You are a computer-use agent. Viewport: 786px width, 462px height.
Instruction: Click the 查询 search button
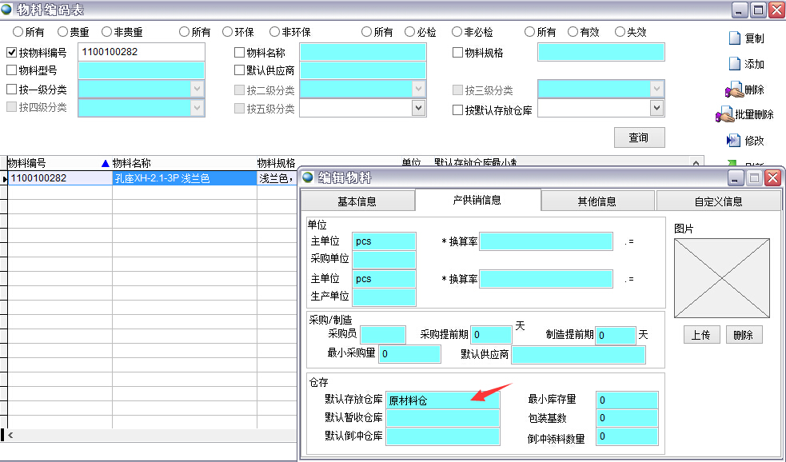pyautogui.click(x=639, y=137)
